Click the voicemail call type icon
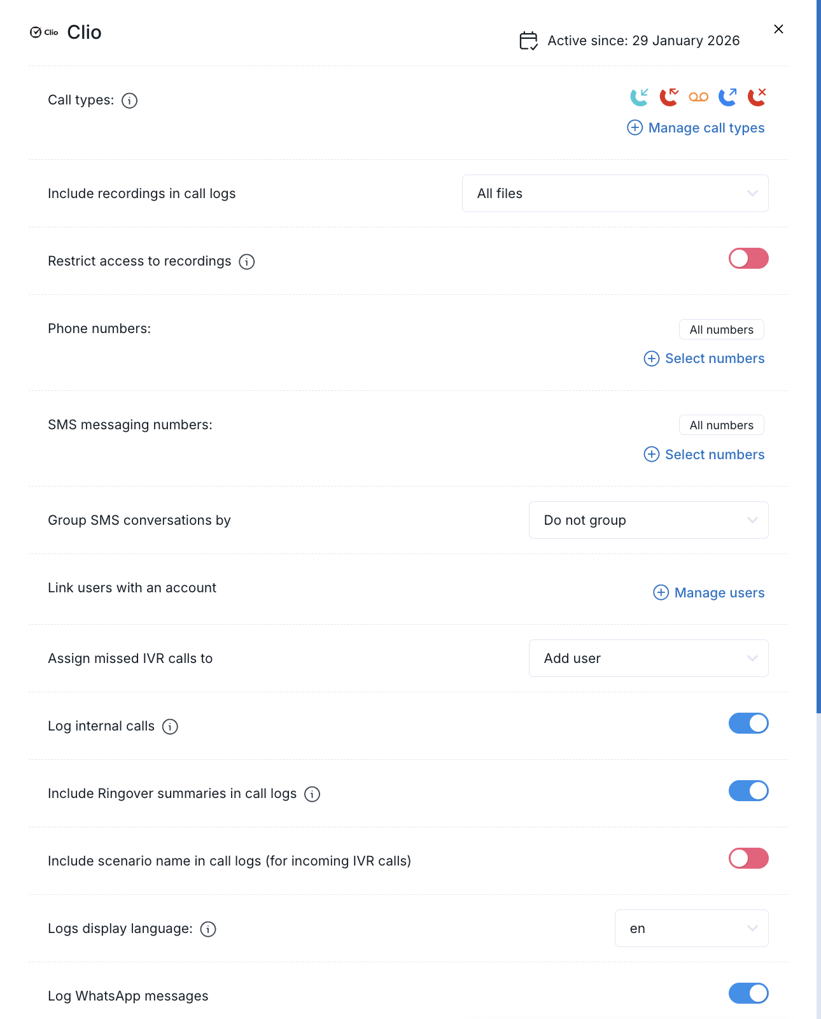Screen dimensions: 821x1019 point(698,97)
